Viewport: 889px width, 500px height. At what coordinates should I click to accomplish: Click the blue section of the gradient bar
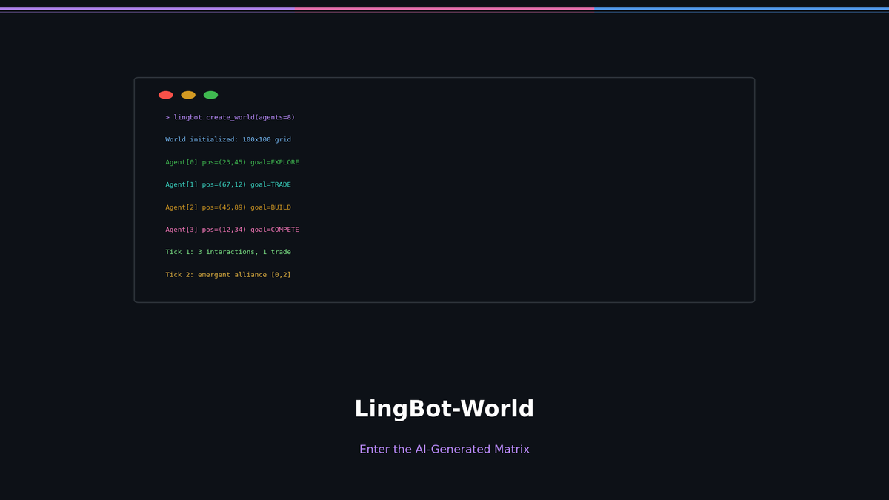tap(741, 10)
